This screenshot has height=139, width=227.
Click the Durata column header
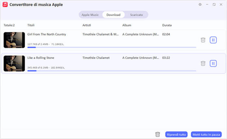click(x=167, y=25)
